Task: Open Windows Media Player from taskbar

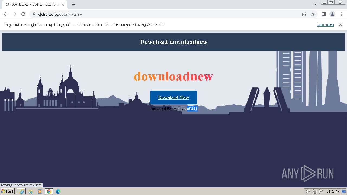Action: 40,191
